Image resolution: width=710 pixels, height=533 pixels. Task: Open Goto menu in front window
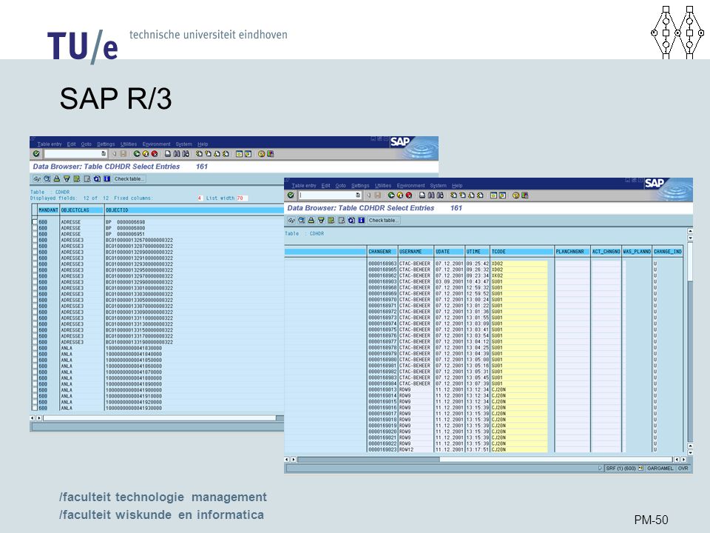click(x=340, y=186)
